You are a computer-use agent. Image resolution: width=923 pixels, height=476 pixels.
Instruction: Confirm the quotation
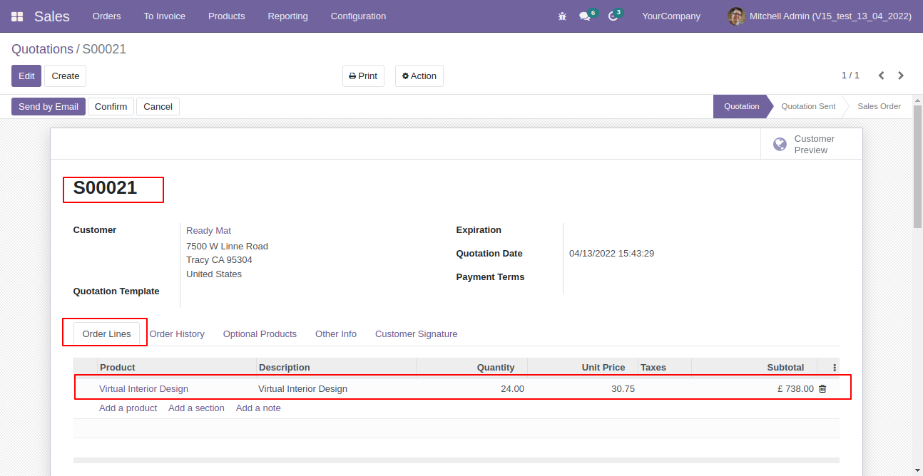[x=111, y=107]
